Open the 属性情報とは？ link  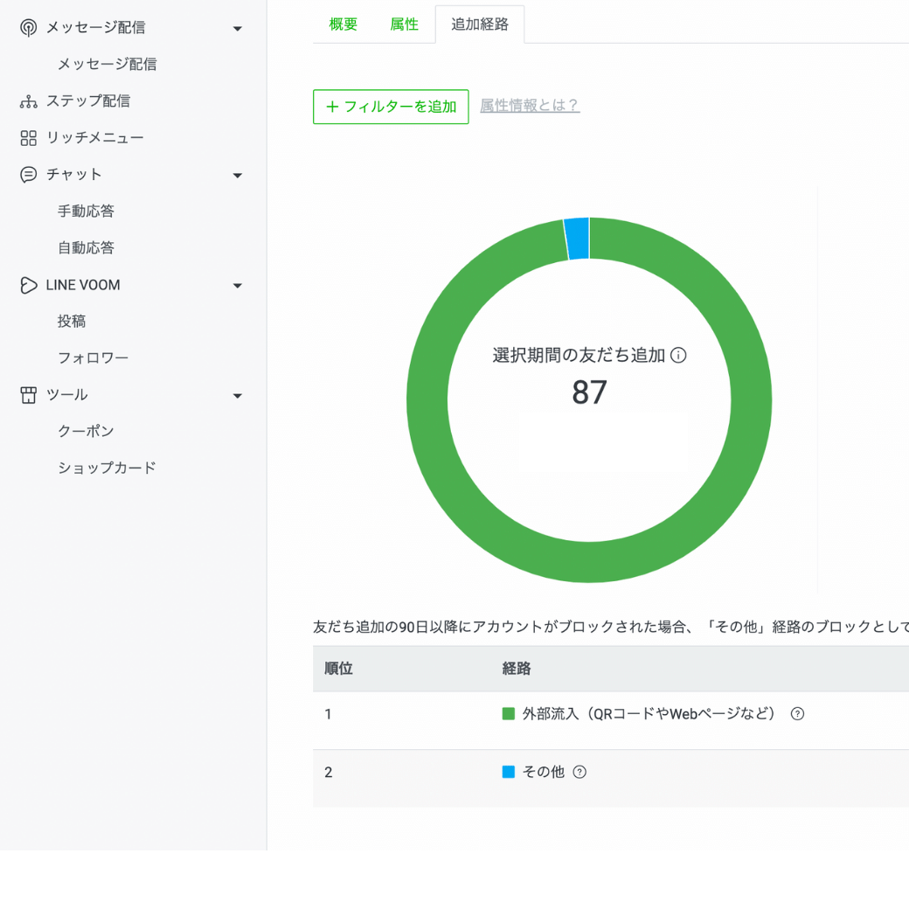pos(530,106)
